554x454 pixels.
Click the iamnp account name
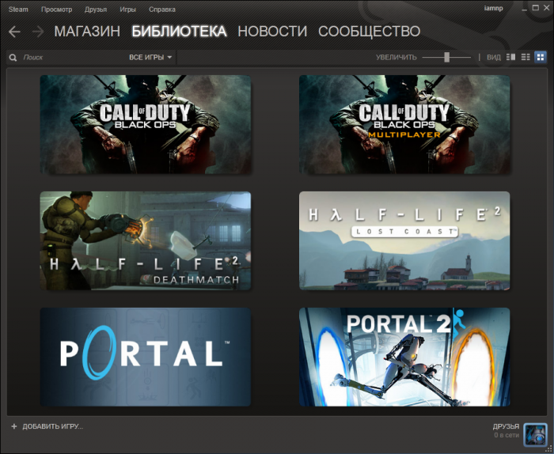[494, 8]
